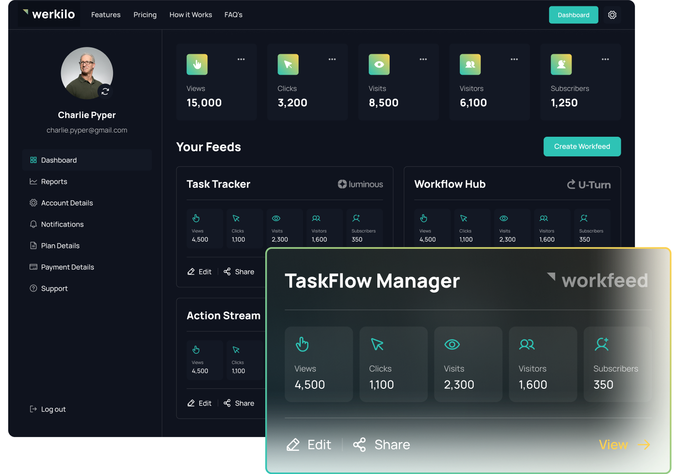This screenshot has width=680, height=474.
Task: Click Visitors people icon in TaskFlow Manager
Action: coord(527,345)
